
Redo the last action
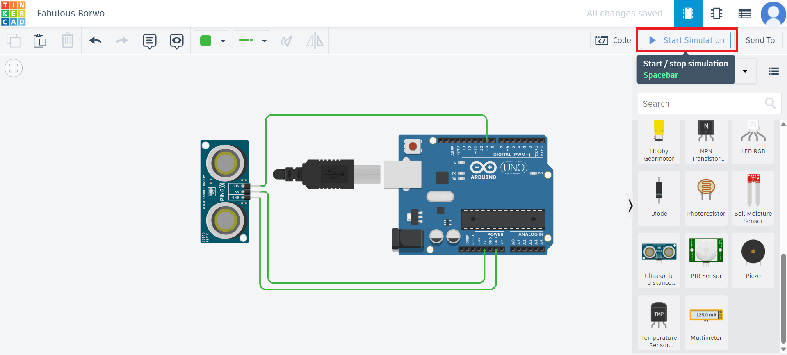click(x=122, y=41)
